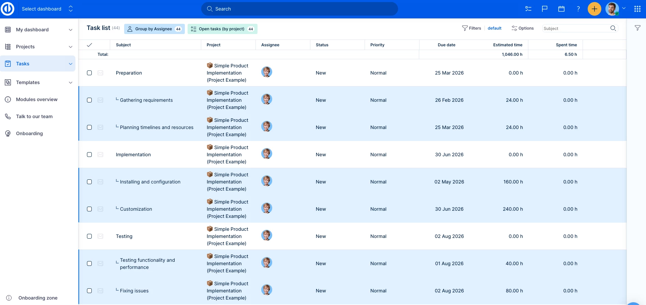Click the envelope icon in Fixing issues row
Viewport: 646px width, 305px height.
pos(100,291)
